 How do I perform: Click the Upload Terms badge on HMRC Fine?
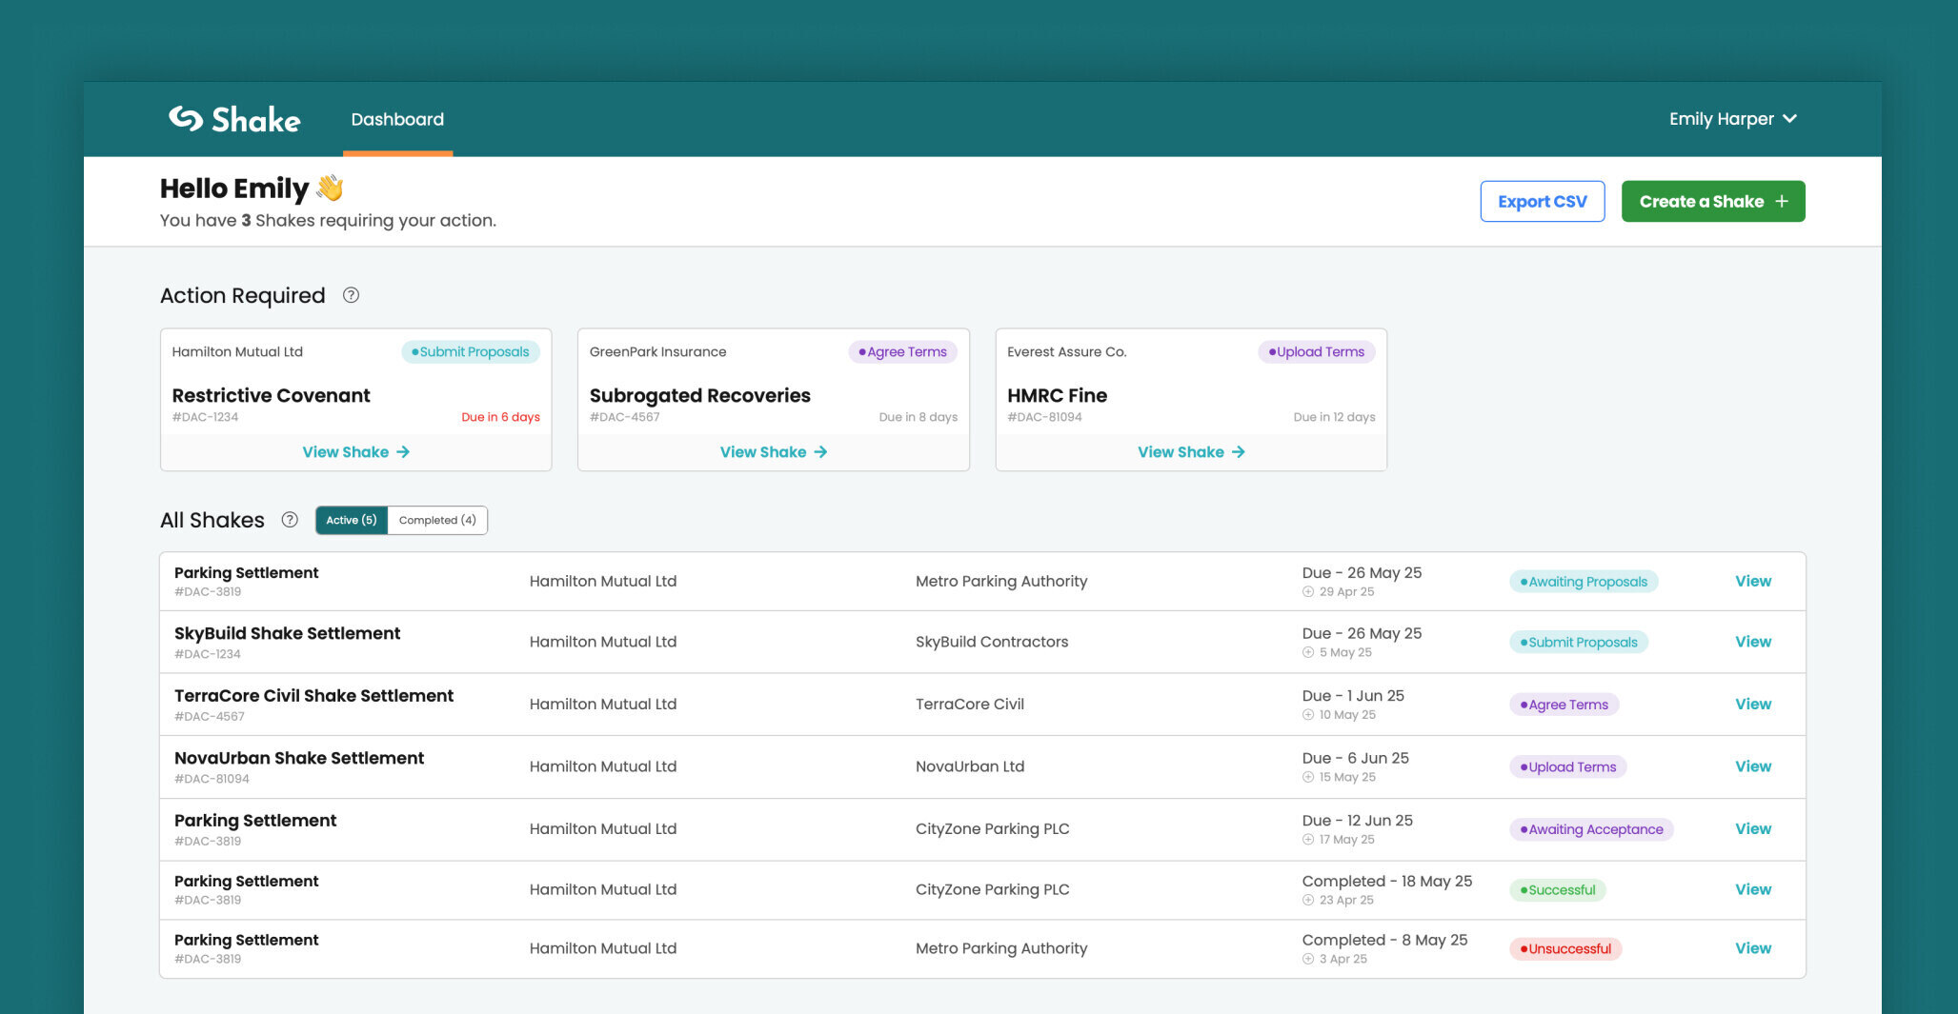coord(1316,351)
